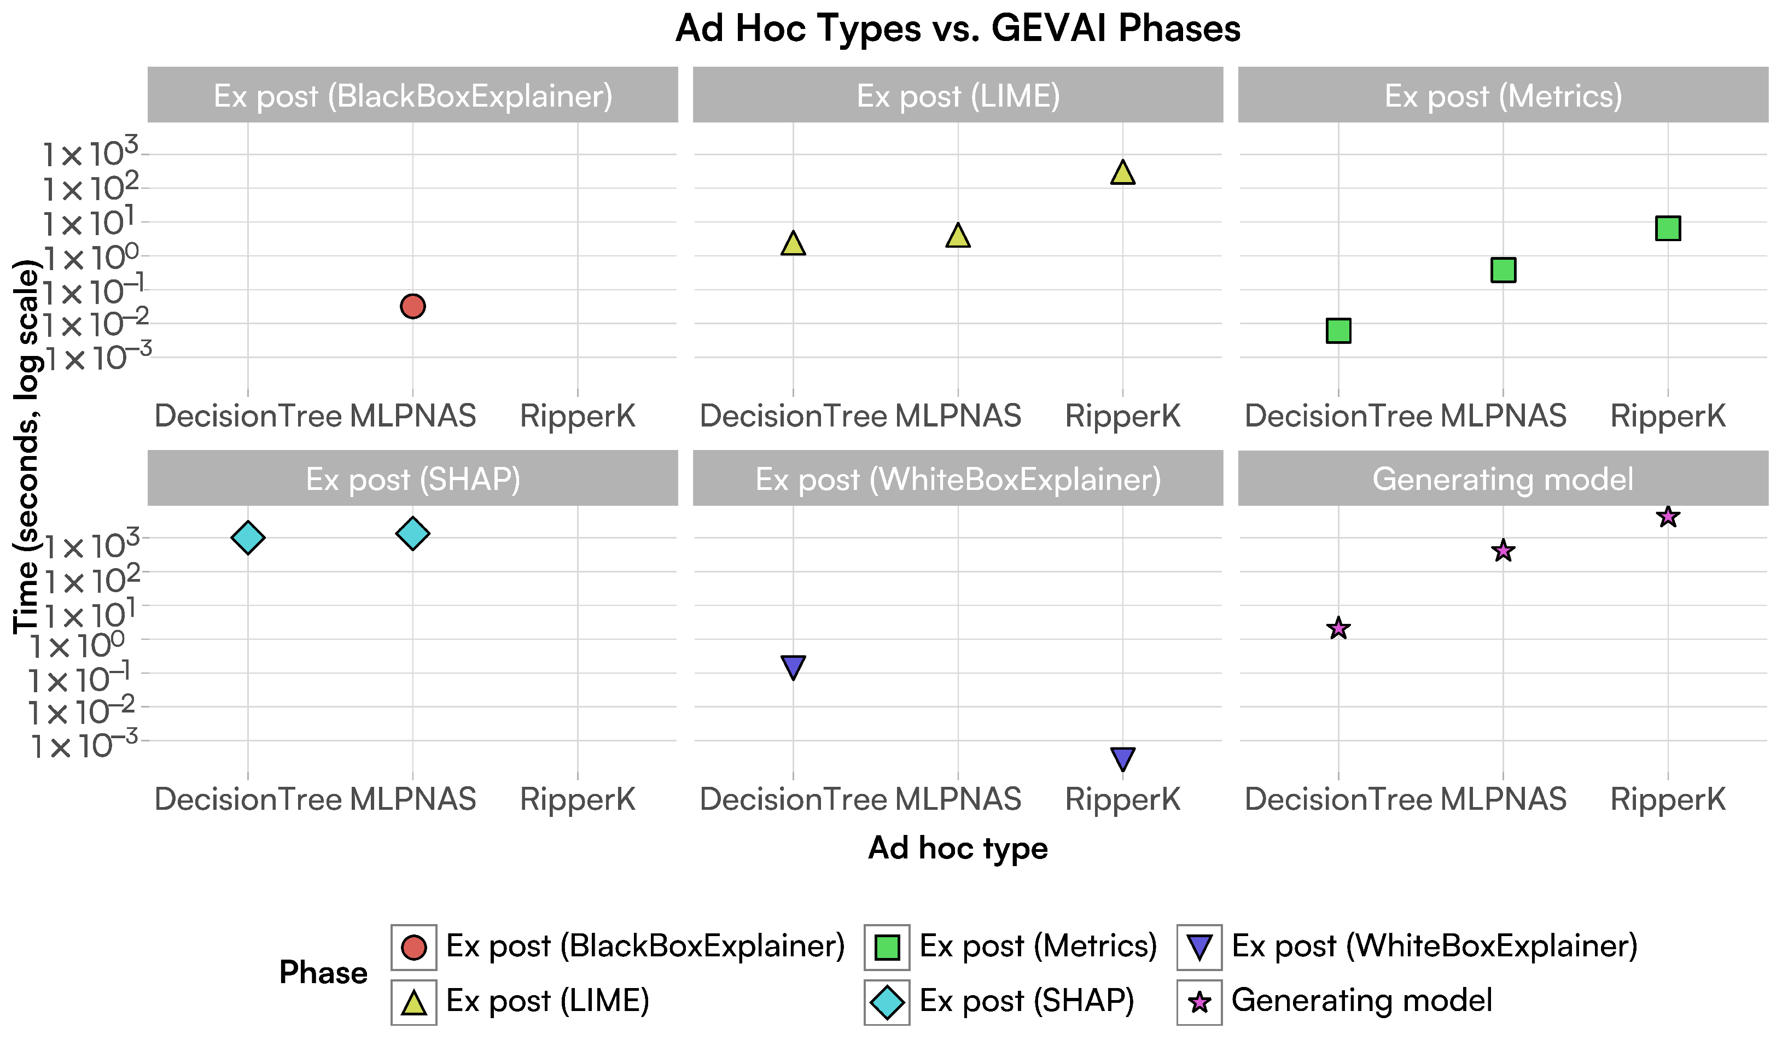Select the yellow triangle above RipperK in LIME panel

tap(1122, 172)
